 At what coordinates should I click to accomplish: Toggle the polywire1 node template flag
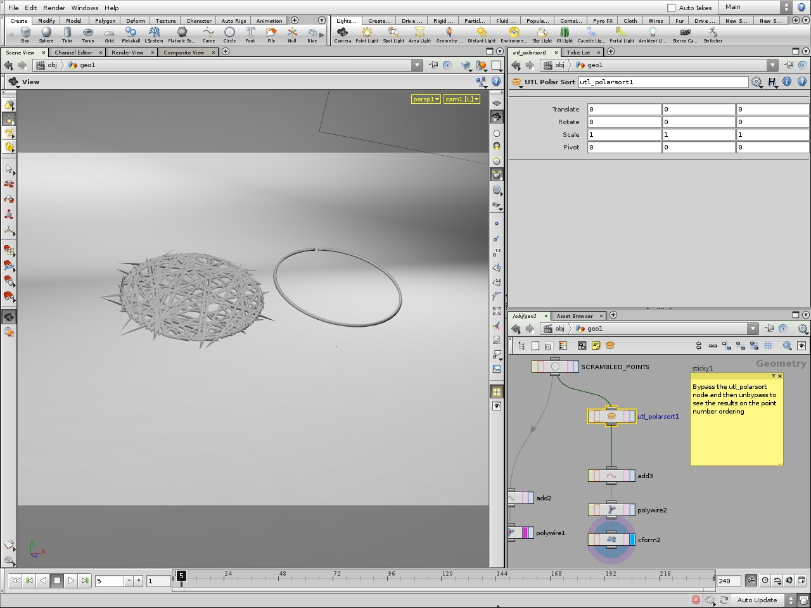click(x=525, y=533)
